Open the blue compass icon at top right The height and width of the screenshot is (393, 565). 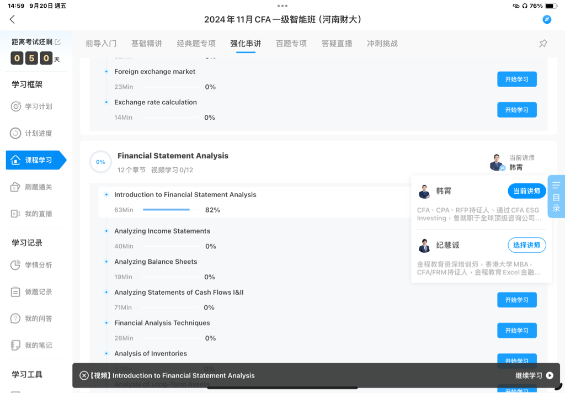(547, 19)
